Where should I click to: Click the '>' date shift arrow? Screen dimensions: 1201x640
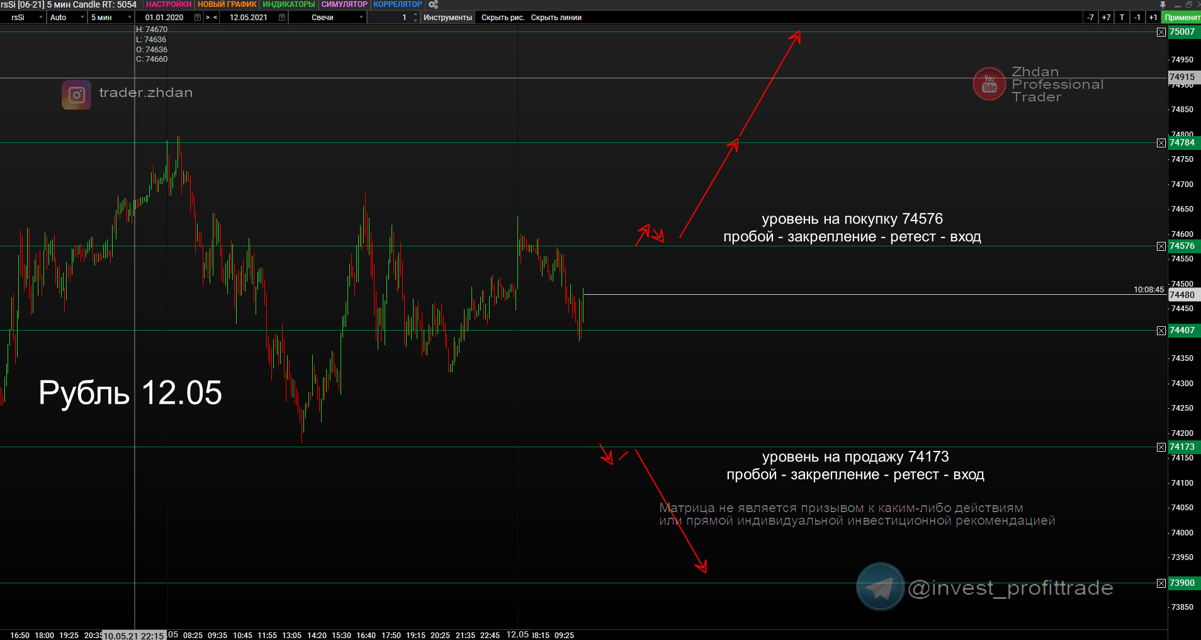208,18
